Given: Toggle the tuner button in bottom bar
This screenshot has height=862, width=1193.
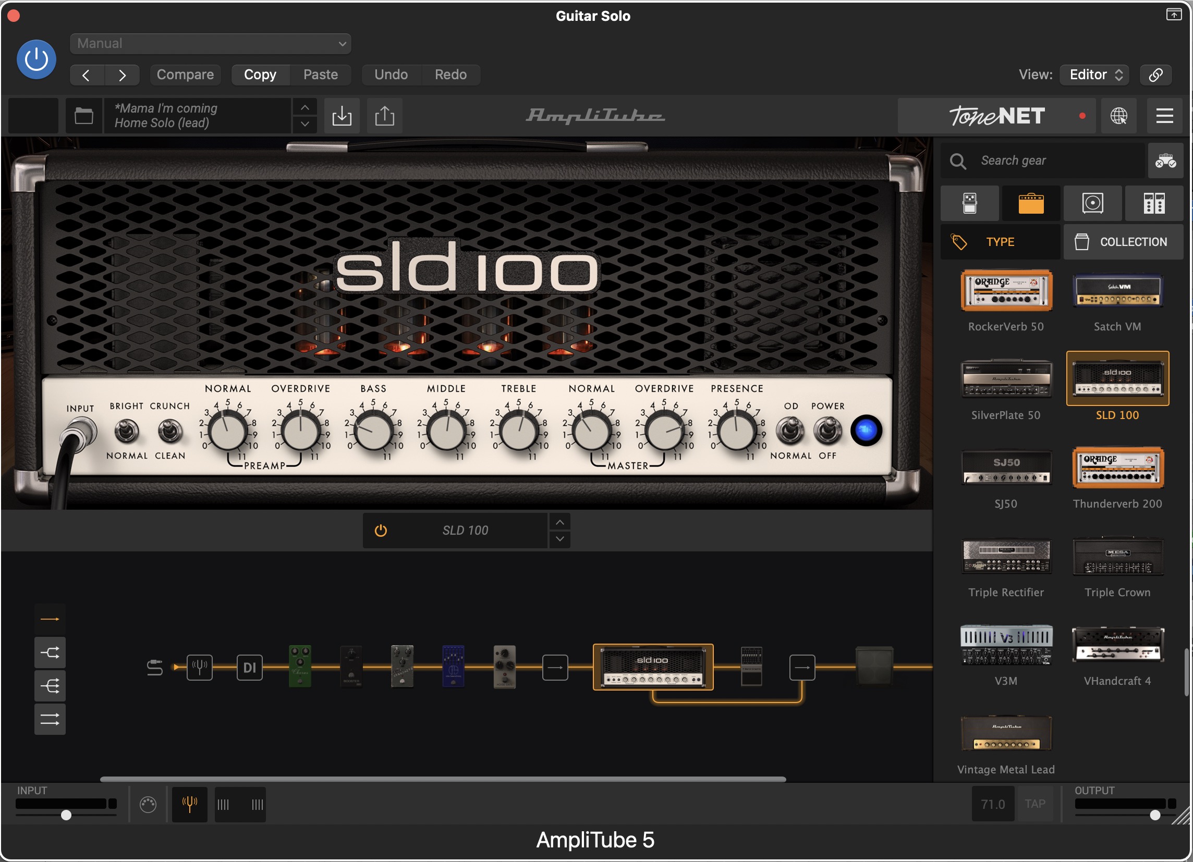Looking at the screenshot, I should pos(189,804).
